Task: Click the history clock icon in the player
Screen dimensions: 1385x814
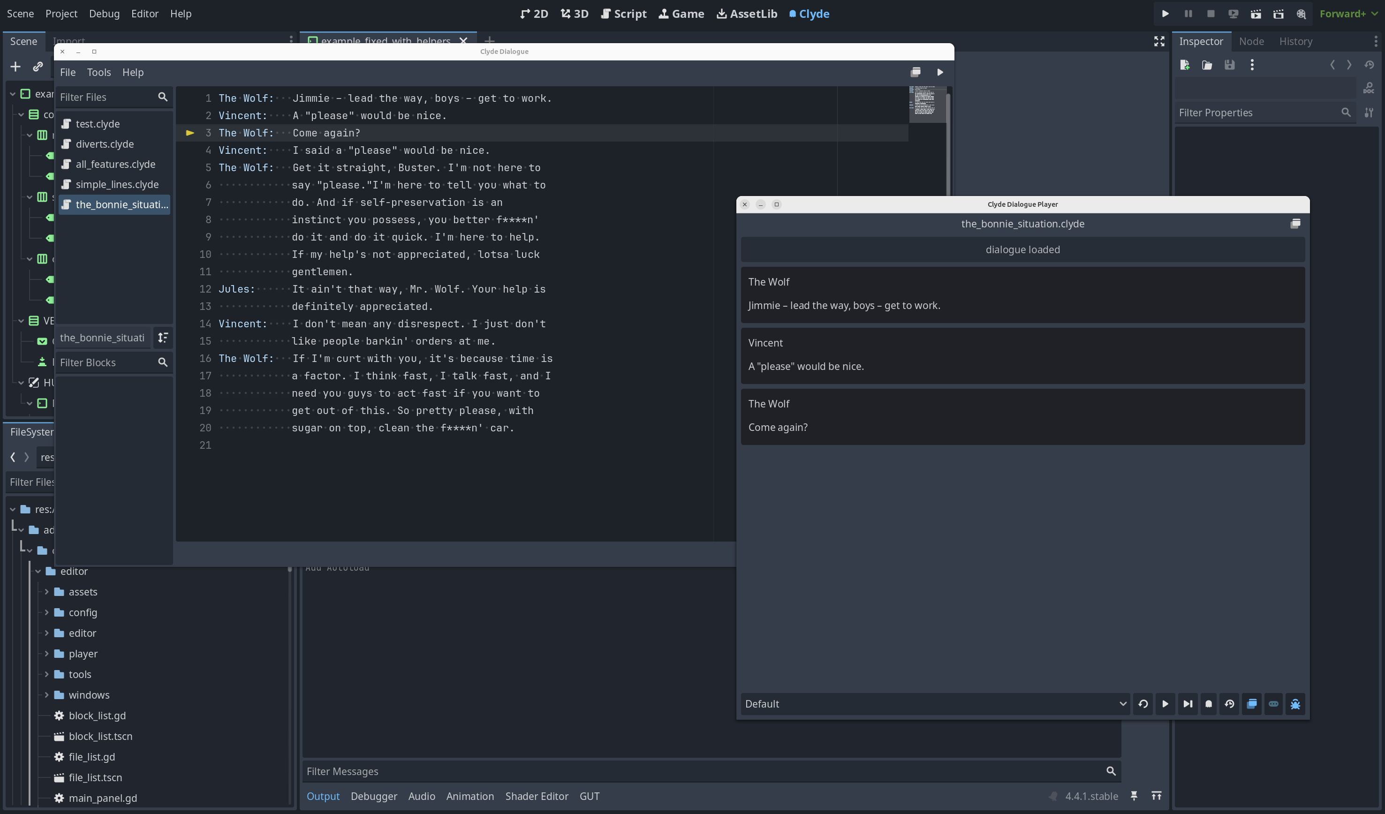Action: click(1229, 703)
